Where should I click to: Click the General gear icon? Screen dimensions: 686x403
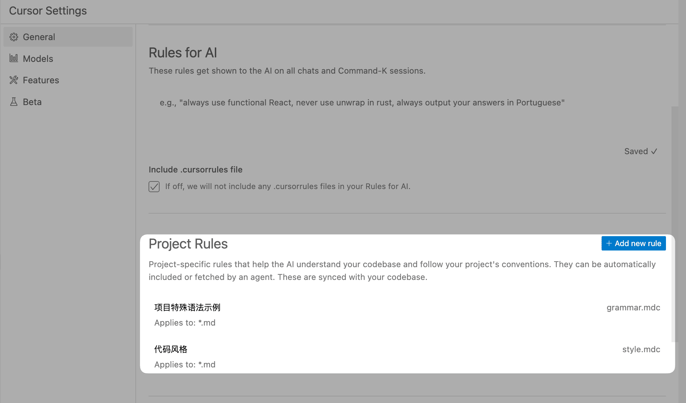tap(14, 37)
